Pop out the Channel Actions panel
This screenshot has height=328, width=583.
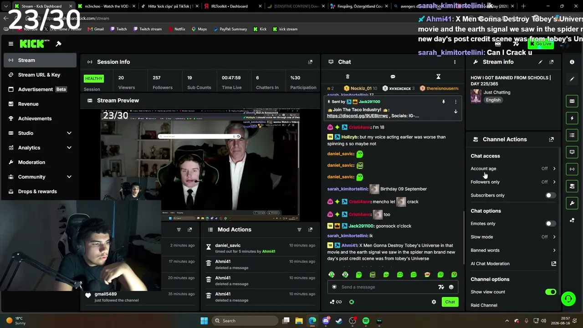[x=551, y=139]
